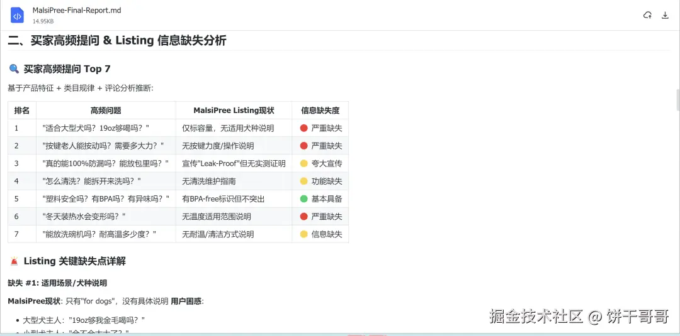
Task: Click the question 怎么清洗？能拆开来洗吗？
Action: point(91,182)
